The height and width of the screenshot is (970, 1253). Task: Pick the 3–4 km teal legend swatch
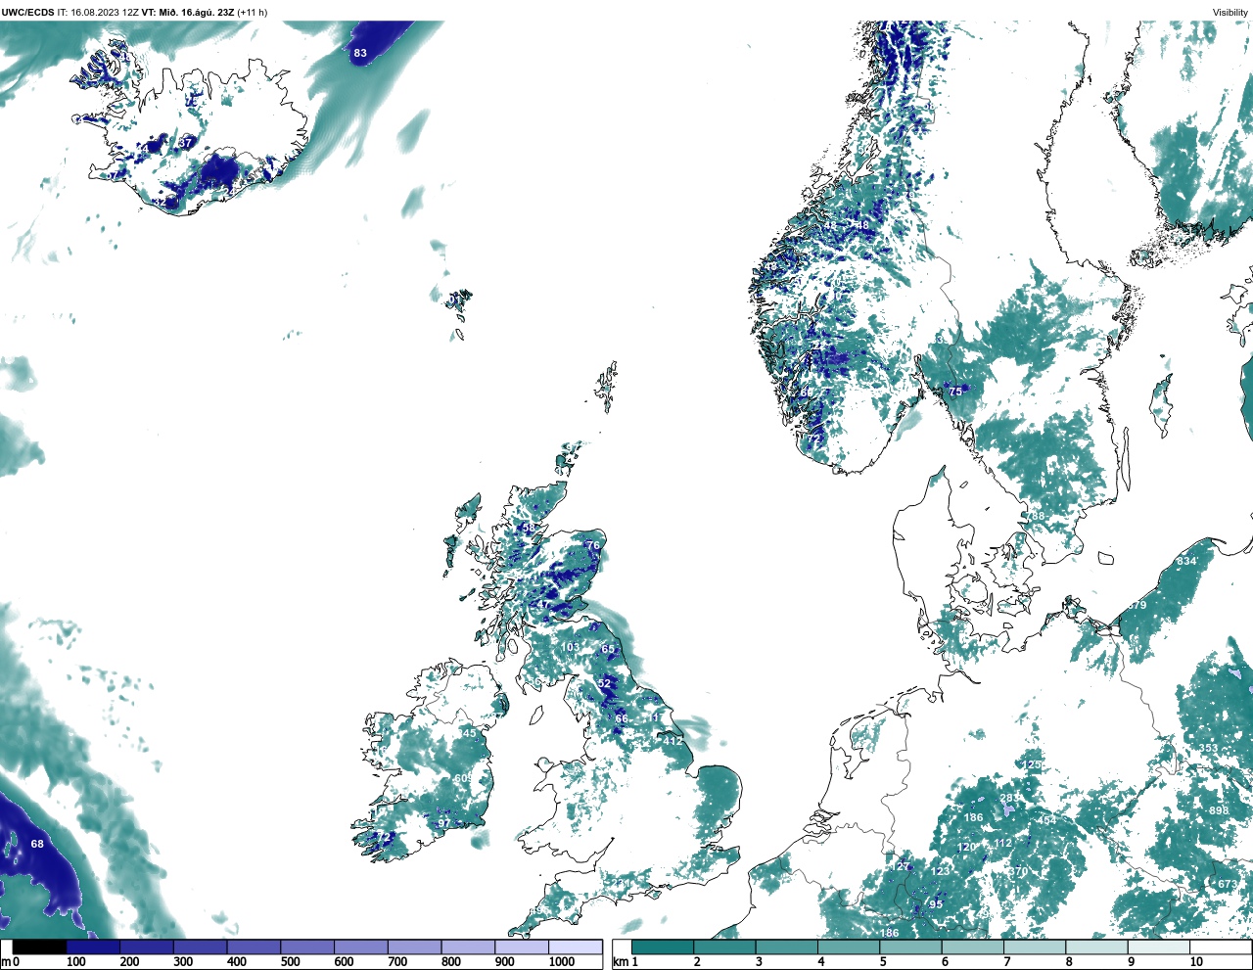coord(787,947)
